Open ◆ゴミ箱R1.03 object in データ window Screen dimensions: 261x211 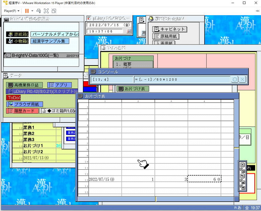coord(58,111)
